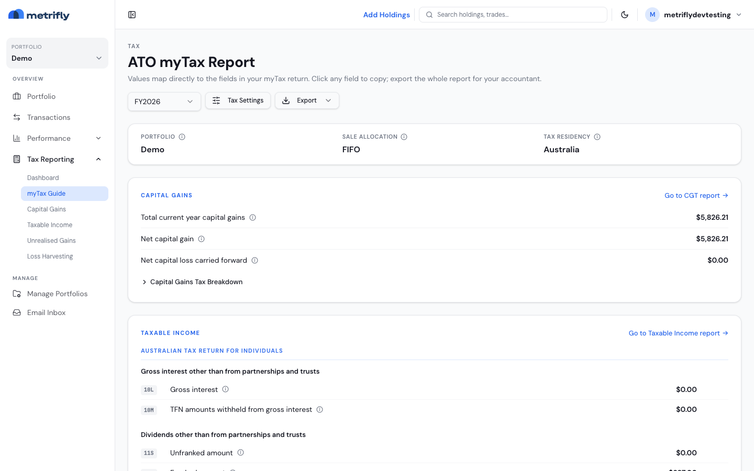Expand the Performance sidebar section
754x471 pixels.
57,138
